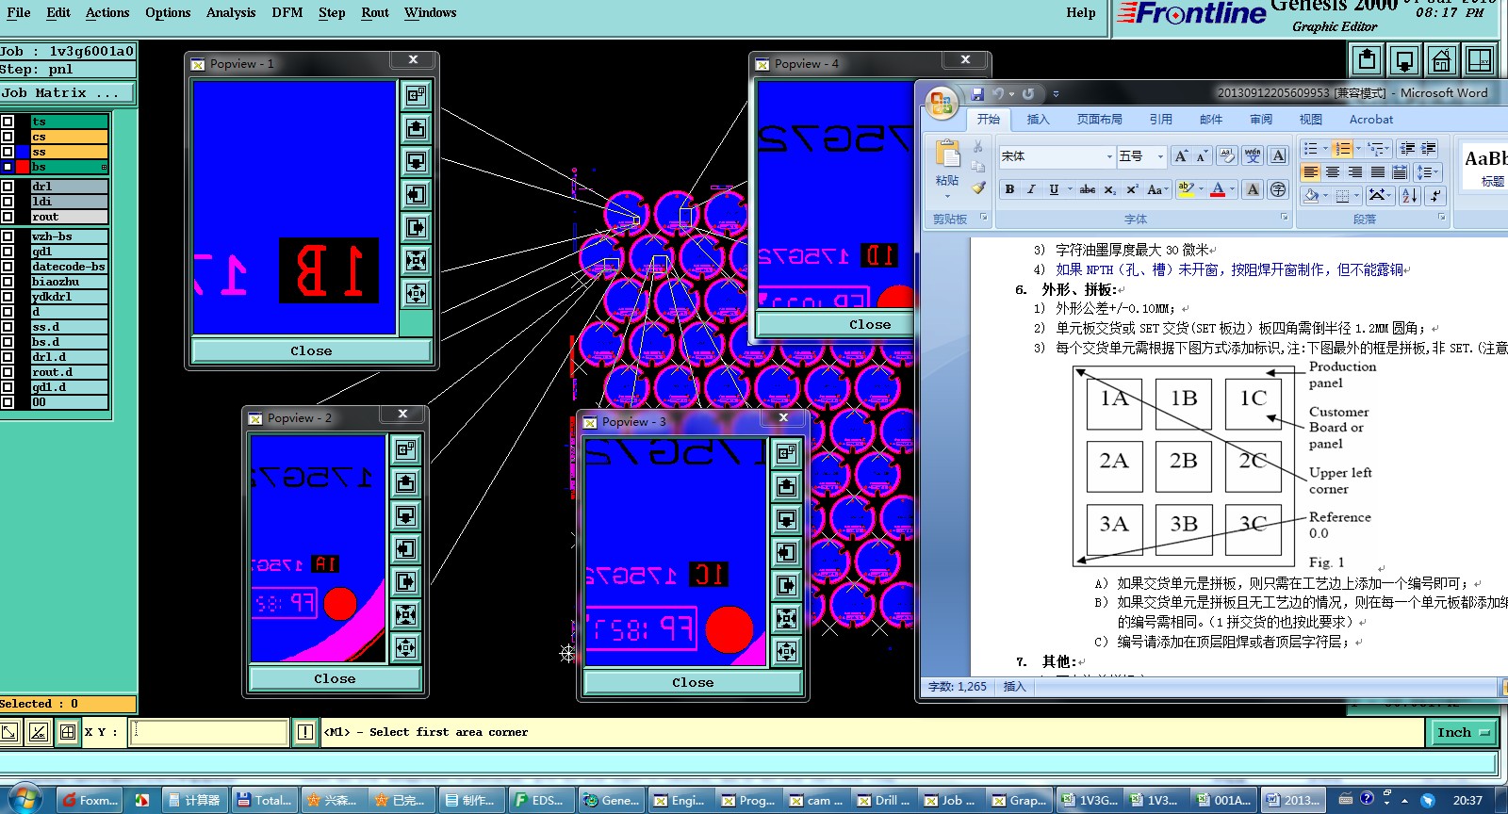1508x814 pixels.
Task: Click the pan up arrow icon in Popview 2
Action: coord(405,482)
